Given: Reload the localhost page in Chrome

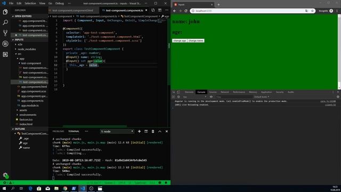Looking at the screenshot, I should coord(186,11).
